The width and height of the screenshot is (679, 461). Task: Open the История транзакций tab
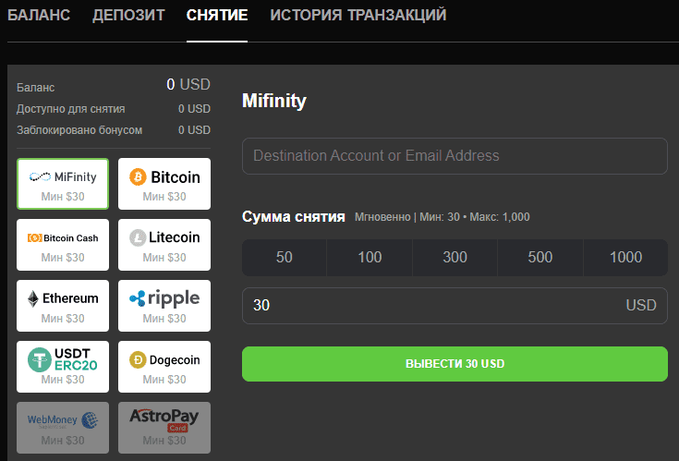click(x=358, y=16)
